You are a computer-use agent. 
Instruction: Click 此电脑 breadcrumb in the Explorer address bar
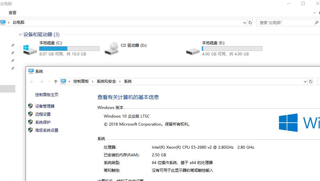point(18,22)
